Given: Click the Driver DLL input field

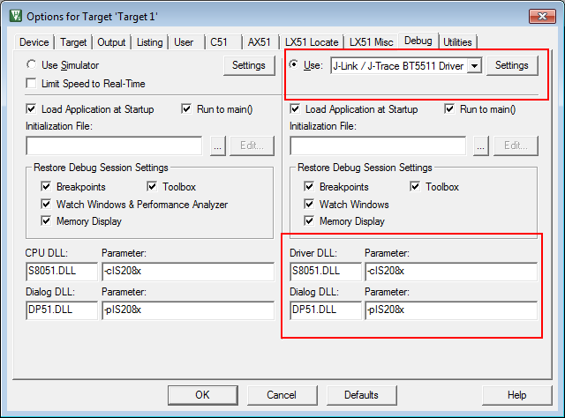Looking at the screenshot, I should coord(324,271).
